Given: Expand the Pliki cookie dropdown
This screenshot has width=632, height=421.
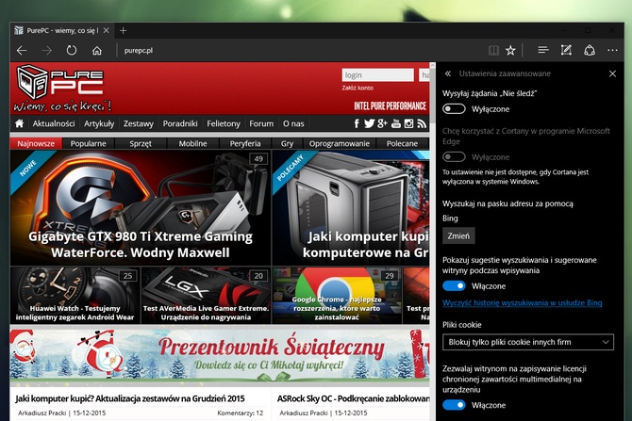Looking at the screenshot, I should 528,342.
